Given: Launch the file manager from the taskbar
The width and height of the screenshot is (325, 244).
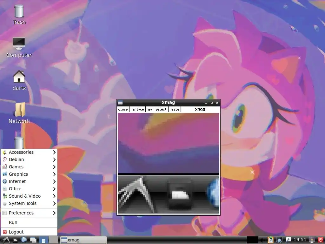Looking at the screenshot, I should coord(15,240).
